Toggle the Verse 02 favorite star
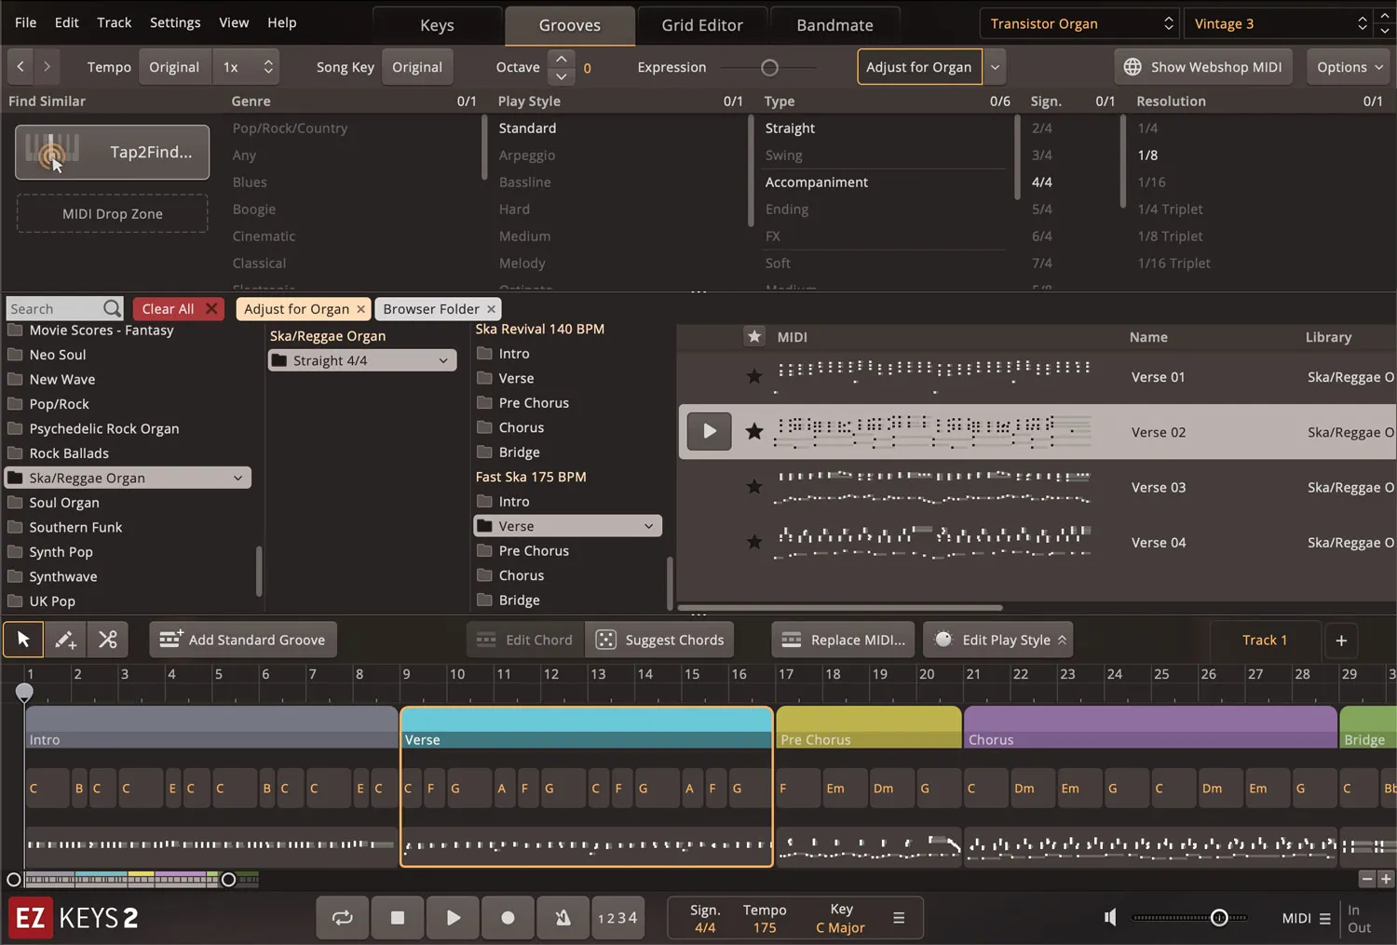The image size is (1397, 945). (x=754, y=431)
